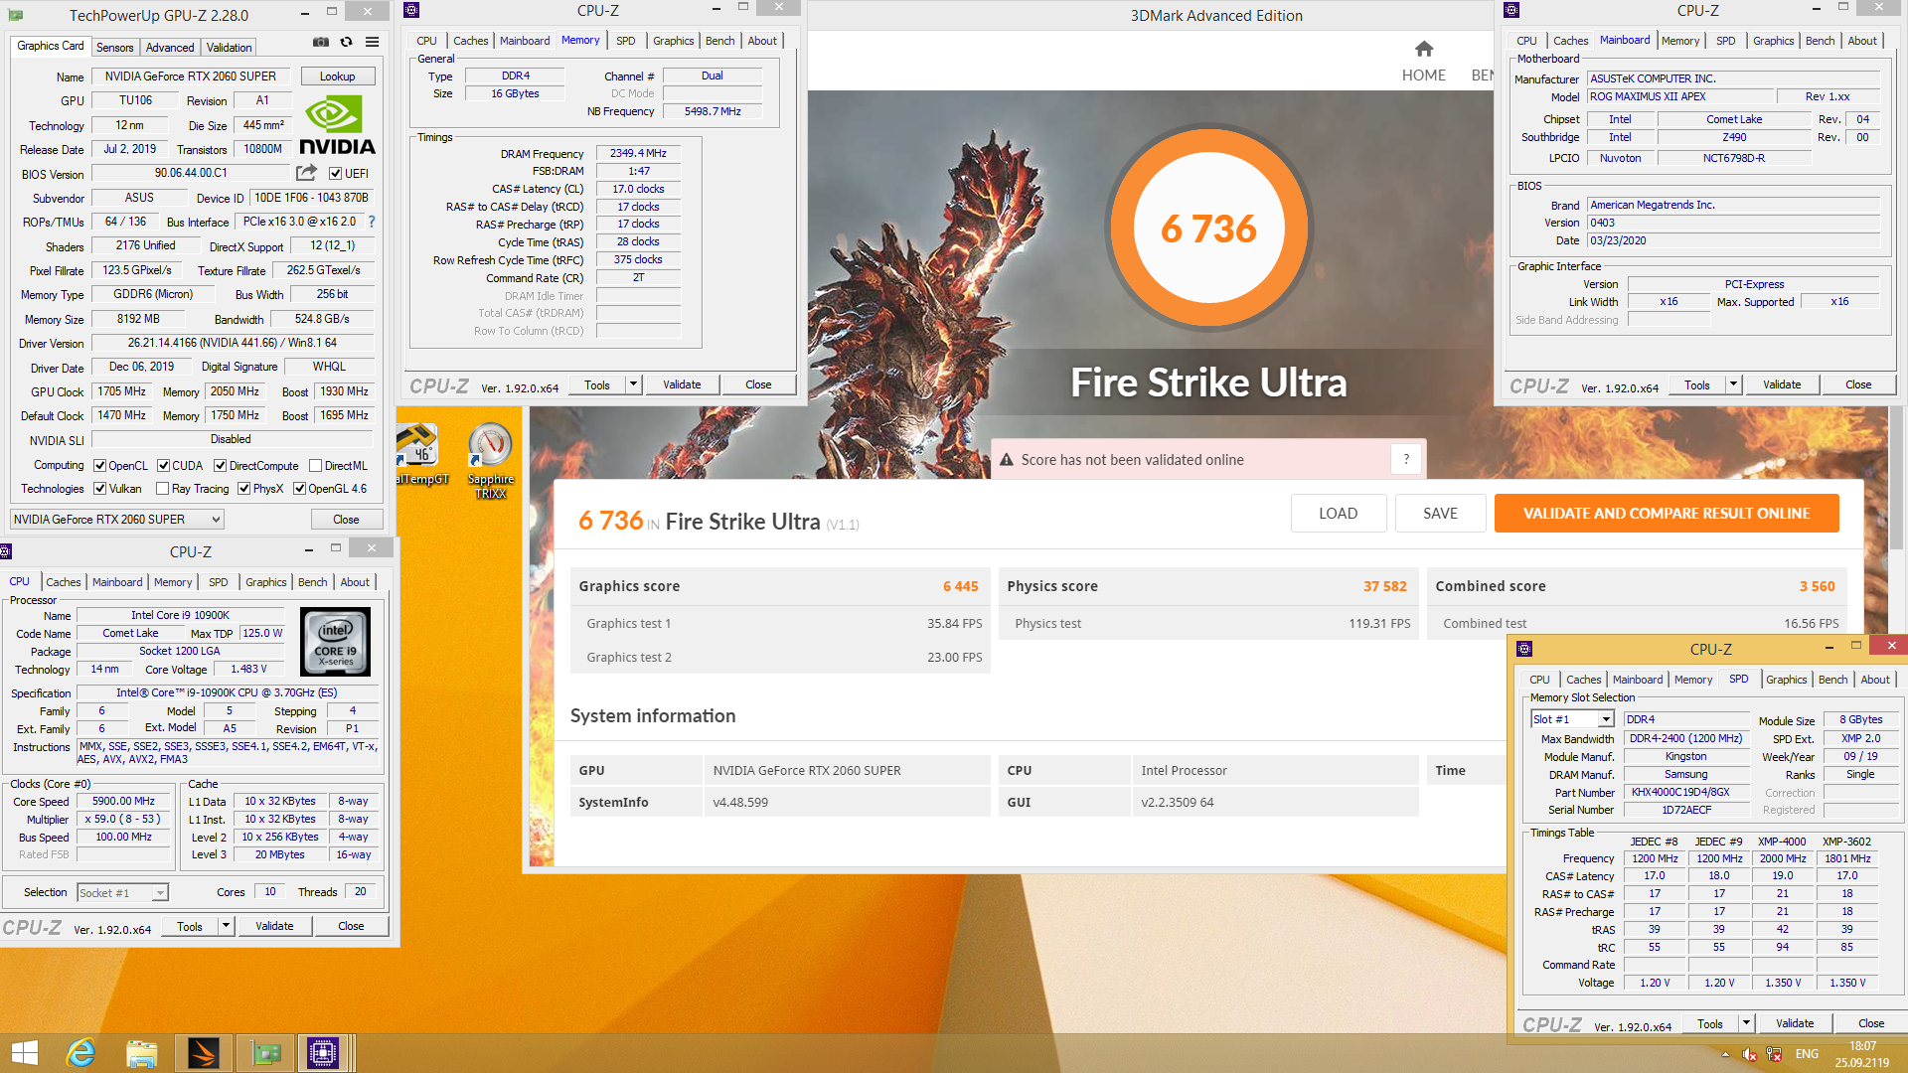Switch to the Advanced tab in GPU-Z
Image resolution: width=1908 pixels, height=1073 pixels.
pyautogui.click(x=170, y=48)
